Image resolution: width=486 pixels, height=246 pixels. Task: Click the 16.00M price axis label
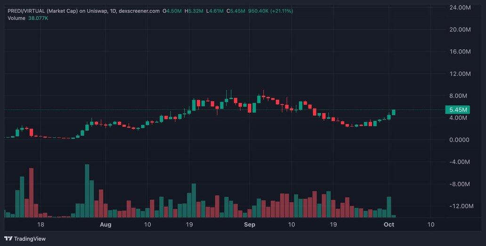461,52
